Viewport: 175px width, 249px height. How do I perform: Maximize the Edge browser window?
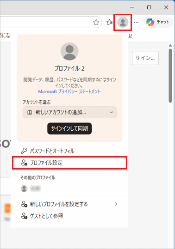149,7
